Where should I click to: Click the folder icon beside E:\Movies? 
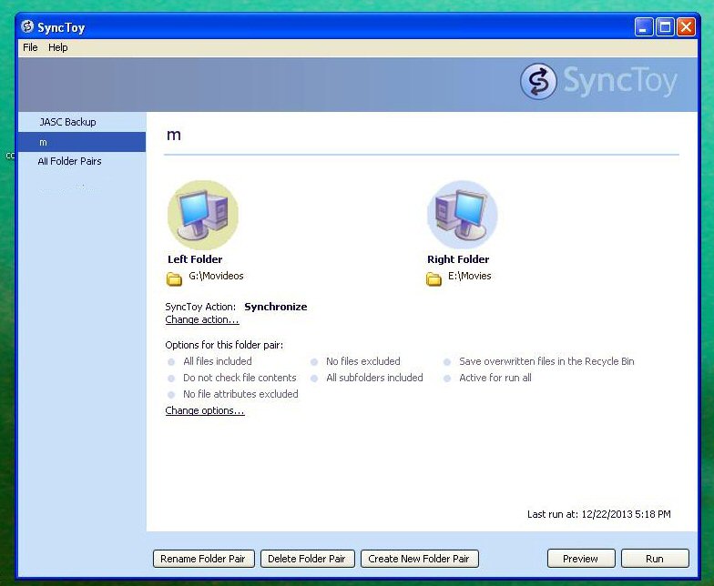coord(433,278)
